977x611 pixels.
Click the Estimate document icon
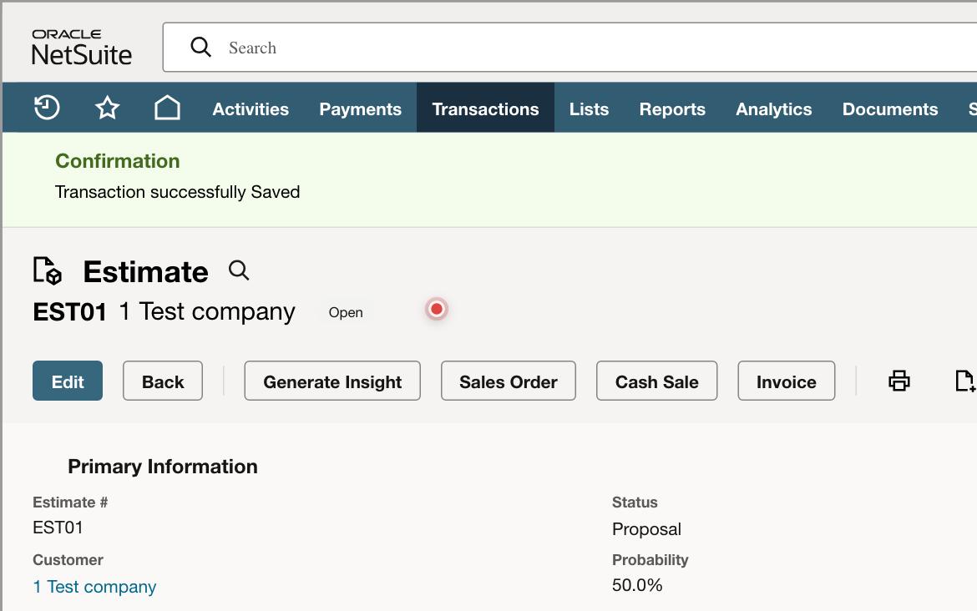(48, 271)
